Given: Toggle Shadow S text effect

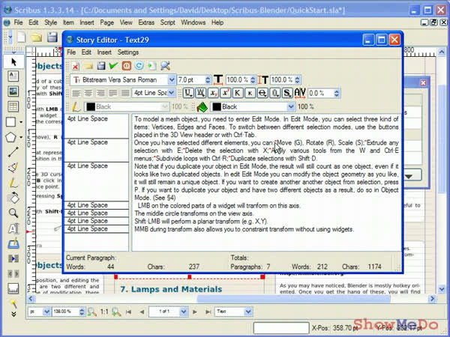Looking at the screenshot, I should pyautogui.click(x=287, y=93).
